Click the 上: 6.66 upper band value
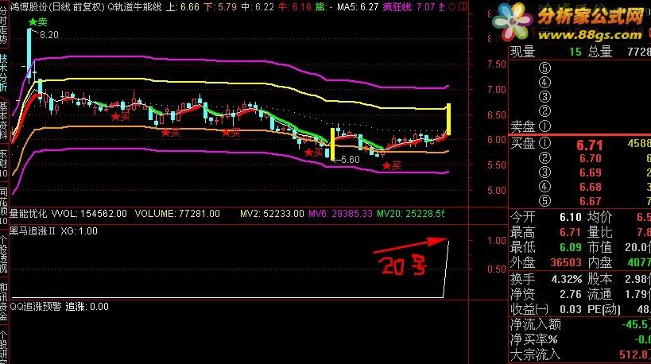Viewport: 651px width, 364px height. 183,6
